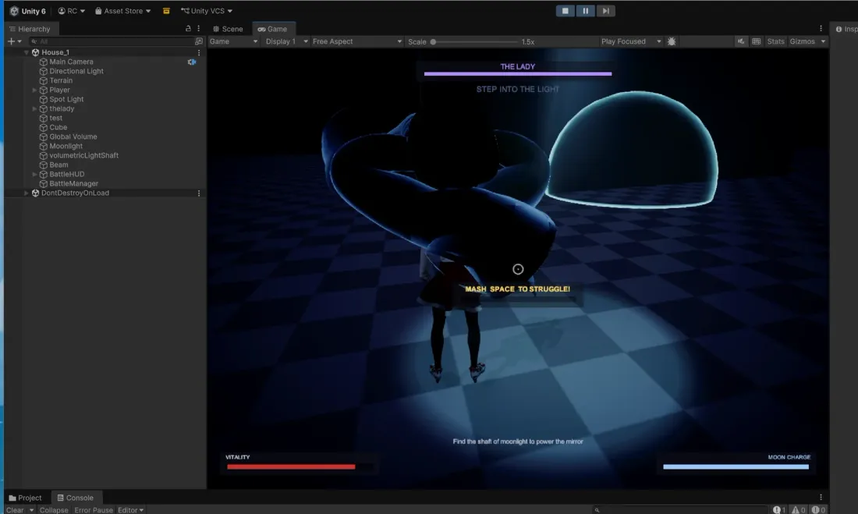858x514 pixels.
Task: Toggle the frame debugger bug icon
Action: (672, 41)
